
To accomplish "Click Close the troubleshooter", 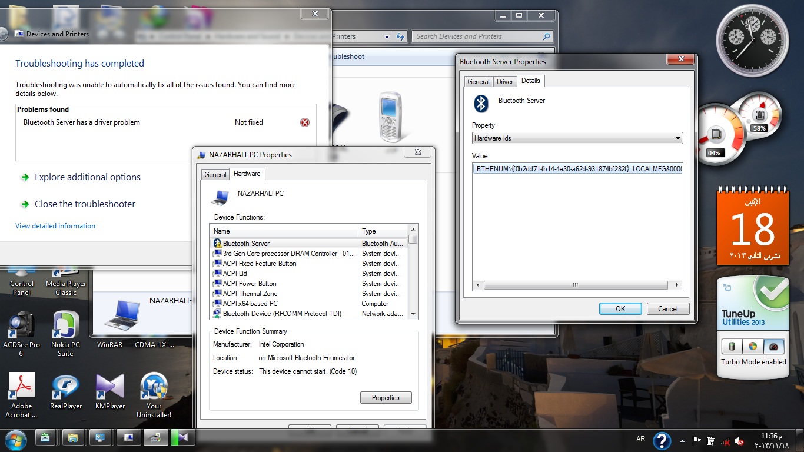I will tap(85, 204).
